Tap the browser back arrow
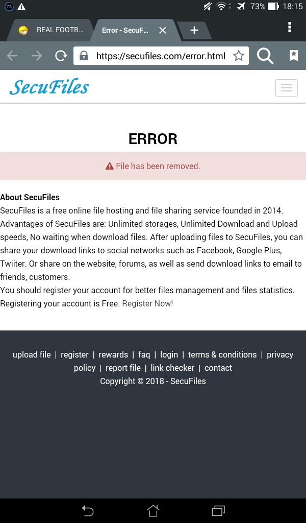The height and width of the screenshot is (523, 306). [12, 56]
